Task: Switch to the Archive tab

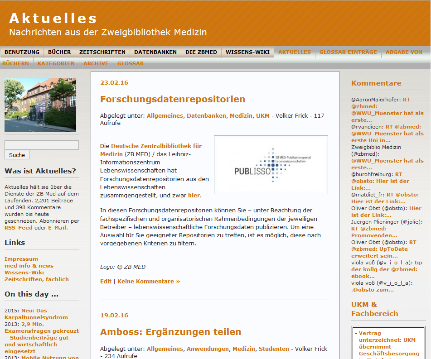Action: [96, 63]
